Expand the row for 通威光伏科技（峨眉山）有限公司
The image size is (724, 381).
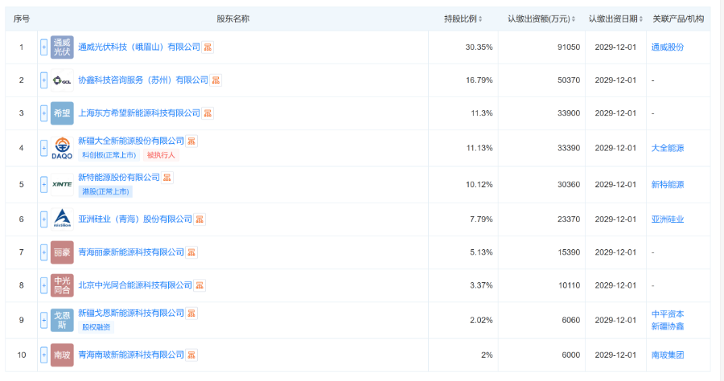click(x=44, y=47)
